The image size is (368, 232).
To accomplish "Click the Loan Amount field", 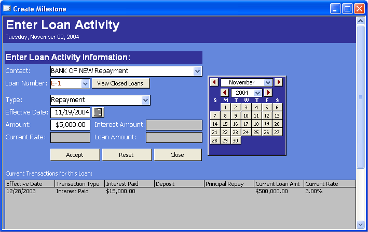I will click(174, 137).
